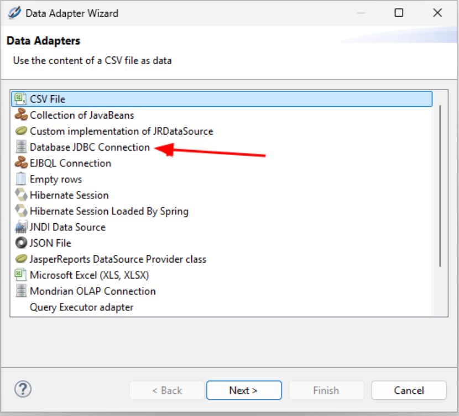Image resolution: width=459 pixels, height=416 pixels.
Task: Maximize the Data Adapter Wizard window
Action: click(x=399, y=13)
